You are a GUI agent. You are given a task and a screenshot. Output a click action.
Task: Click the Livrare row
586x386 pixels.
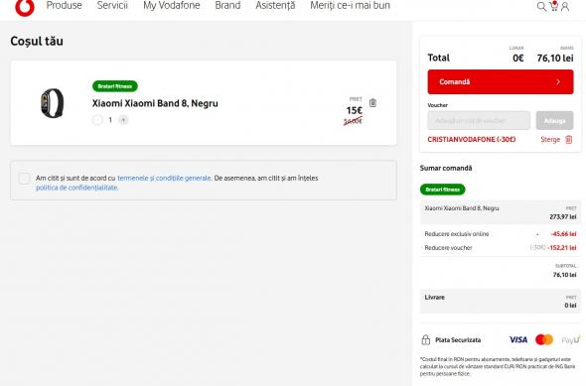[501, 301]
